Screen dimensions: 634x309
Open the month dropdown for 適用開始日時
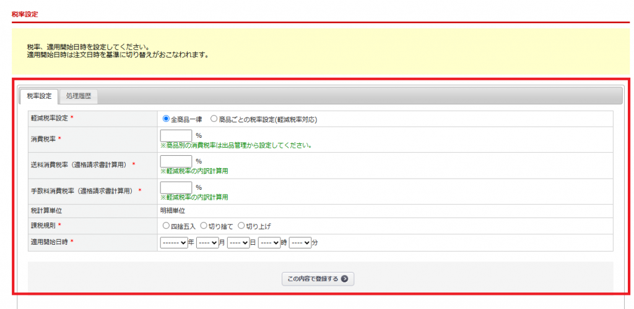tap(207, 242)
